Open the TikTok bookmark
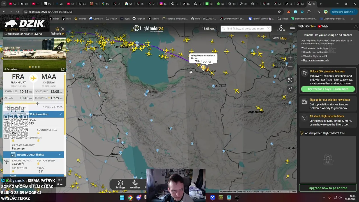359x202 pixels. click(x=54, y=19)
